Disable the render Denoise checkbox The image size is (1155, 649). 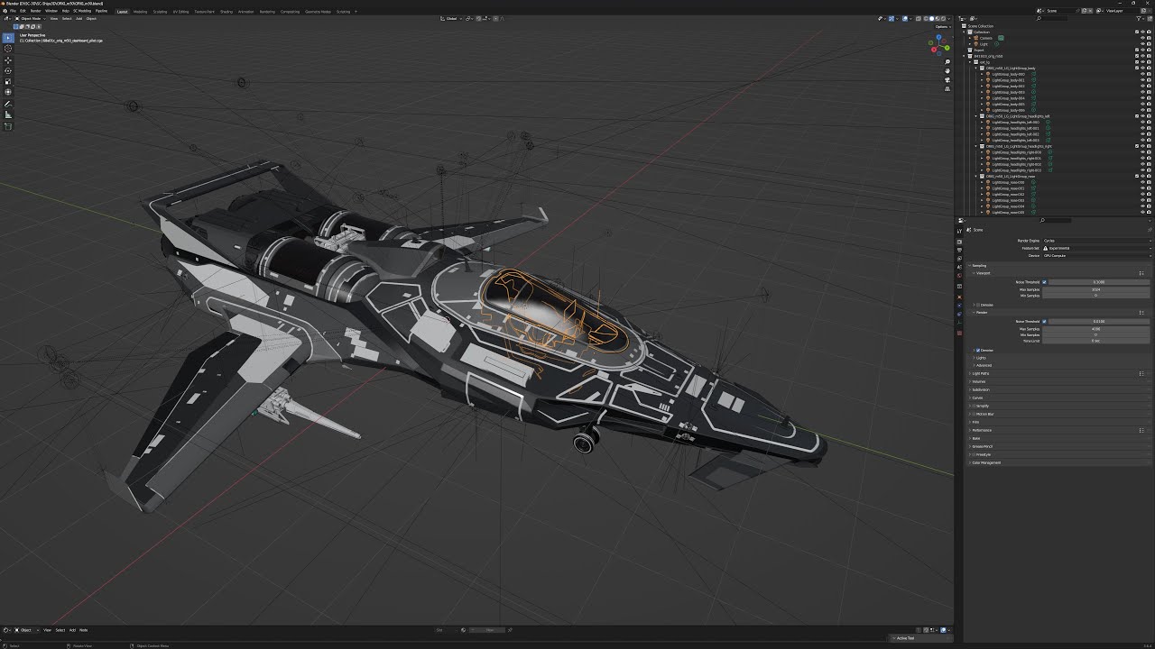click(x=978, y=350)
